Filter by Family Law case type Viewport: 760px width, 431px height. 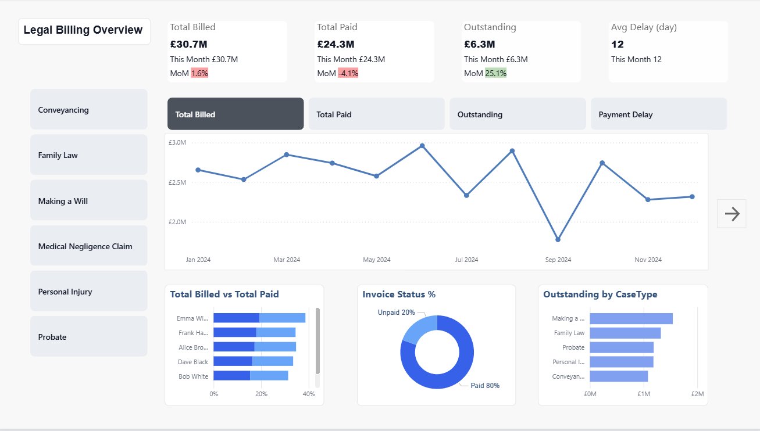pyautogui.click(x=89, y=155)
